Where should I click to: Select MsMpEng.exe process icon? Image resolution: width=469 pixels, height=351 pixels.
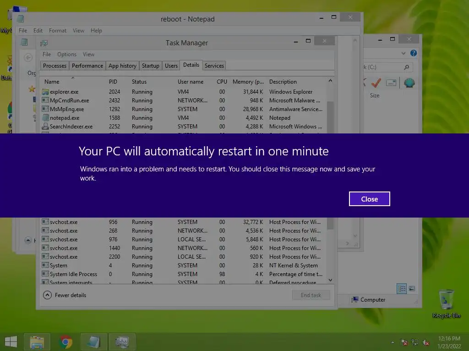(45, 109)
